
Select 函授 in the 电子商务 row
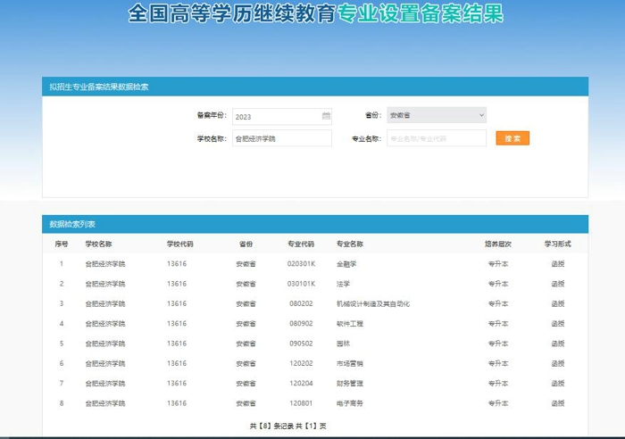click(x=558, y=403)
